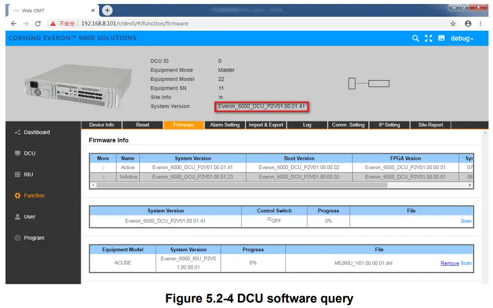Click the not-secure warning icon in address bar
Viewport: 493px width, 308px height.
[53, 23]
